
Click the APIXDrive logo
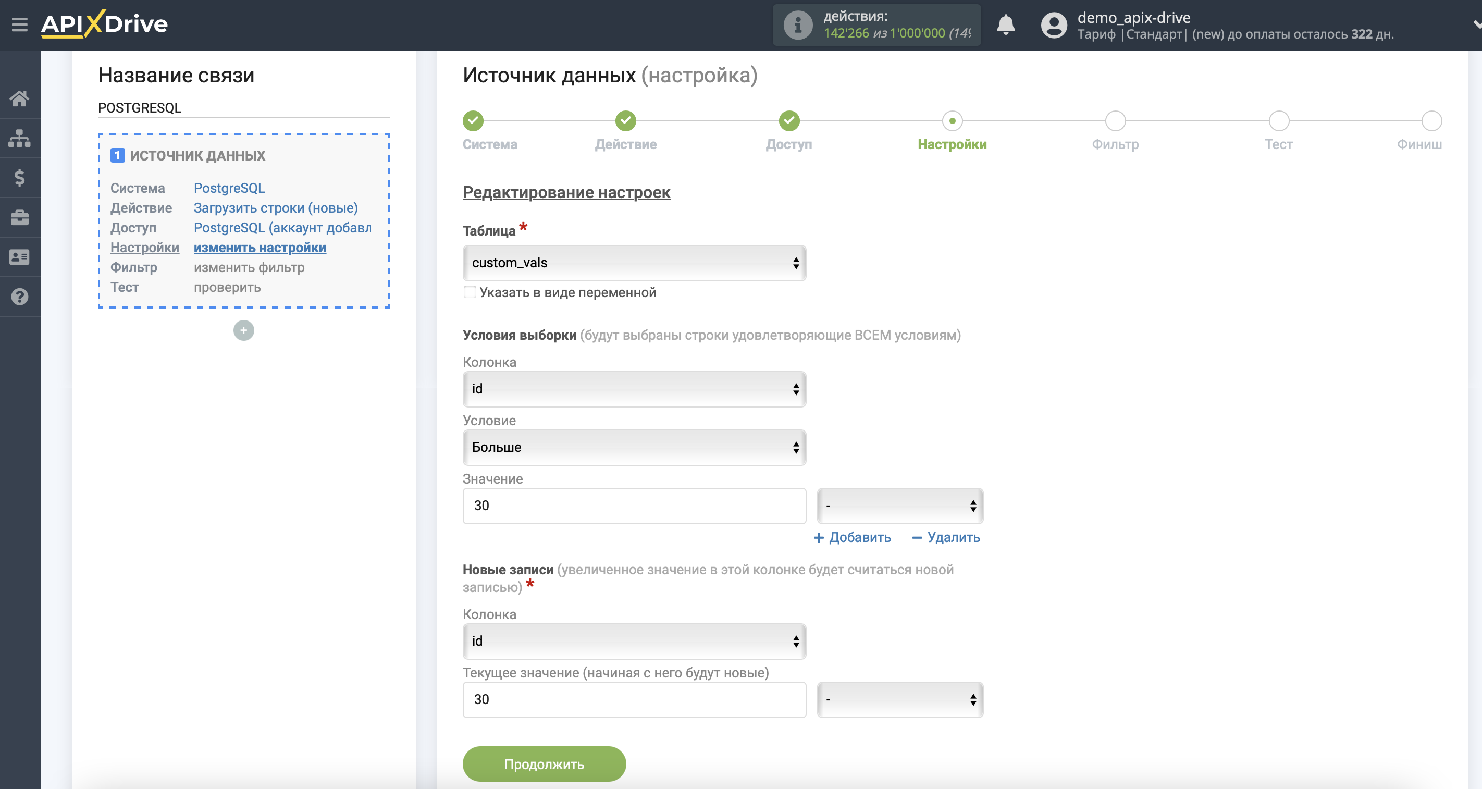pyautogui.click(x=104, y=23)
